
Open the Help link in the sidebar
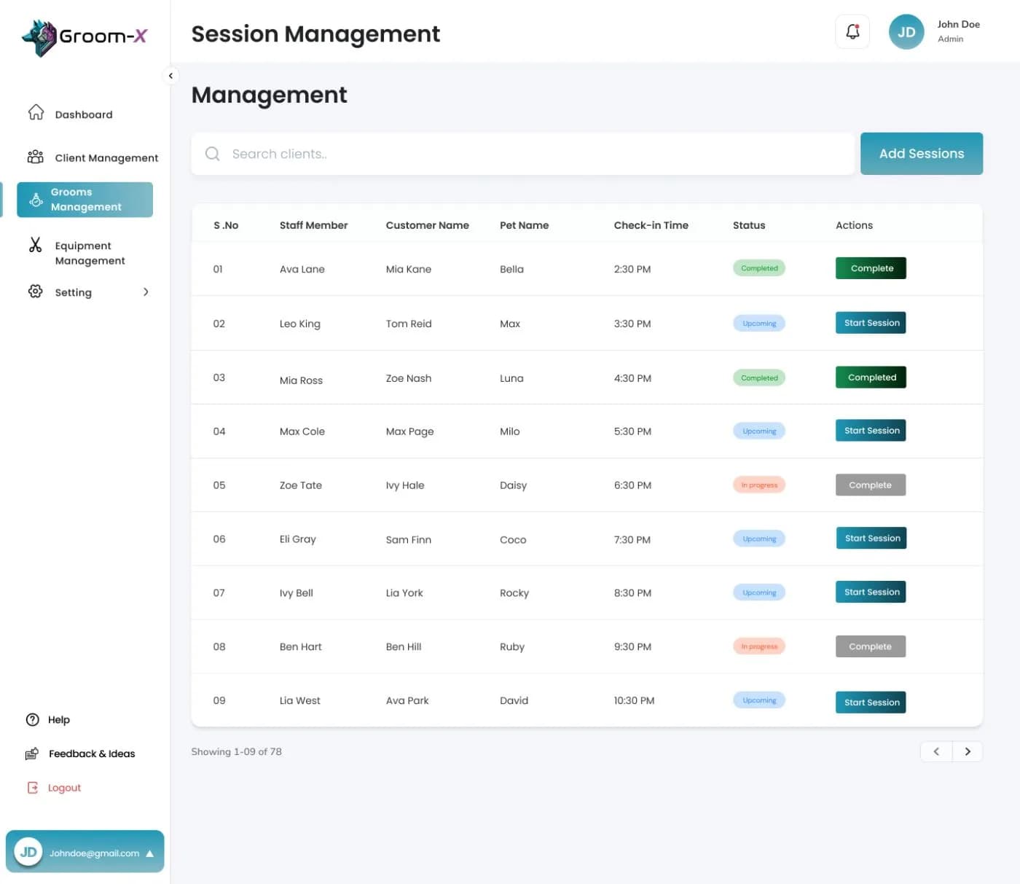(59, 720)
